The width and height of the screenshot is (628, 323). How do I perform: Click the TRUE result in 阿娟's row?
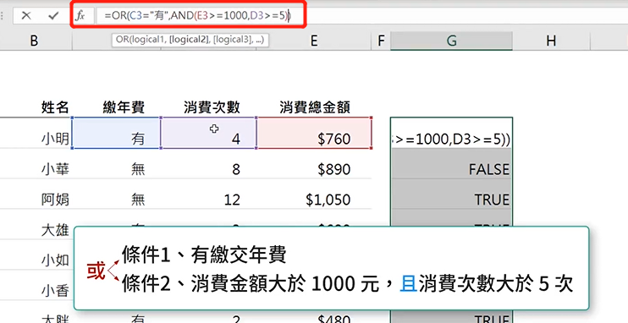451,194
